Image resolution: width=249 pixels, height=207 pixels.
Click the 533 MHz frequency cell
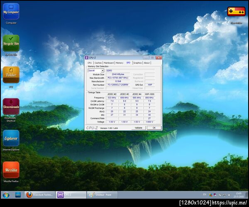(112, 97)
